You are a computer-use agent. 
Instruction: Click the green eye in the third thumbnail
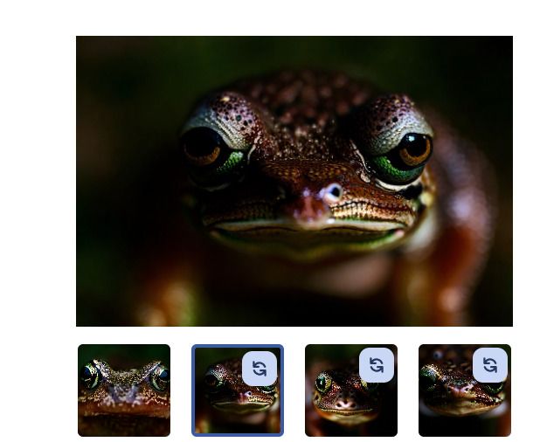323,383
